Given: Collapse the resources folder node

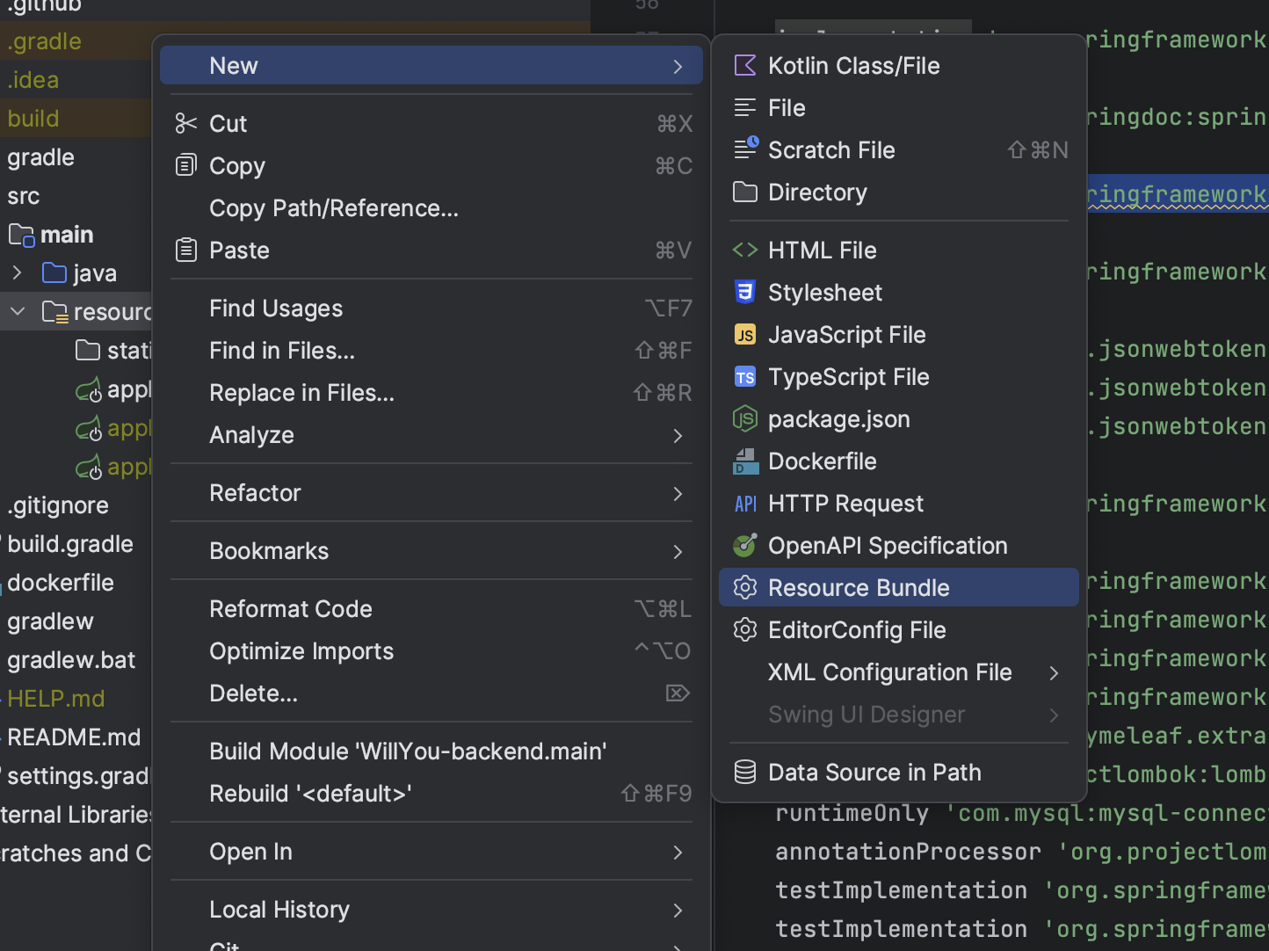Looking at the screenshot, I should click(17, 312).
